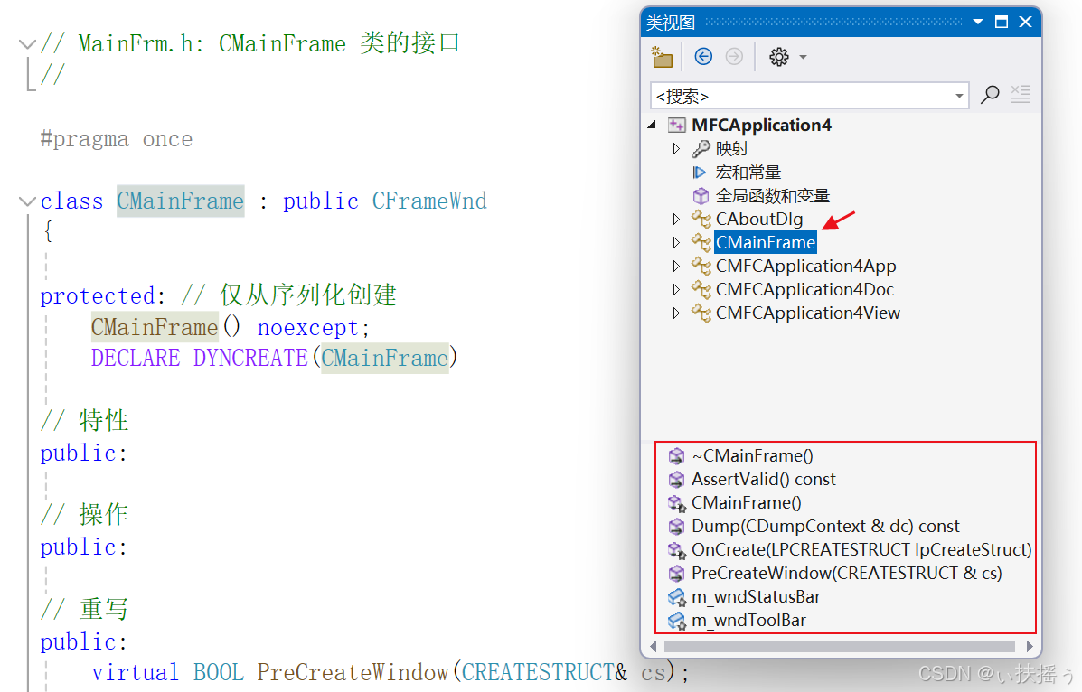
Task: Click the horizontal scrollbar thumb
Action: click(x=839, y=647)
